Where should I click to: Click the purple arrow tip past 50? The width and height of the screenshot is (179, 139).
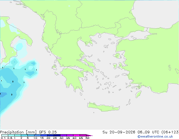89,135
